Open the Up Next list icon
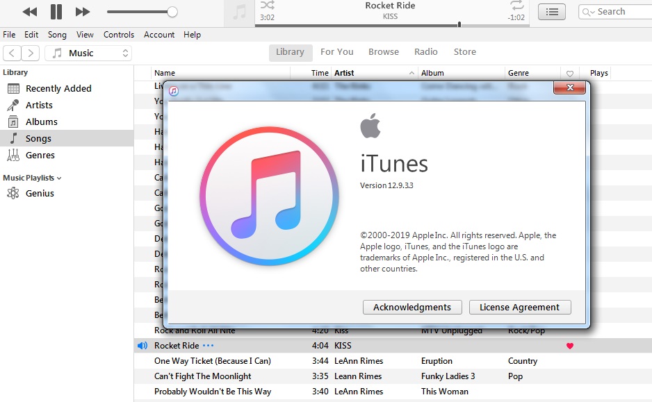Image resolution: width=652 pixels, height=402 pixels. click(551, 12)
